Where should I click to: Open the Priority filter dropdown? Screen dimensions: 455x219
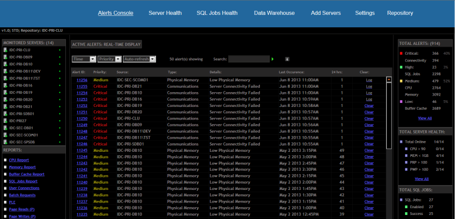tap(109, 59)
